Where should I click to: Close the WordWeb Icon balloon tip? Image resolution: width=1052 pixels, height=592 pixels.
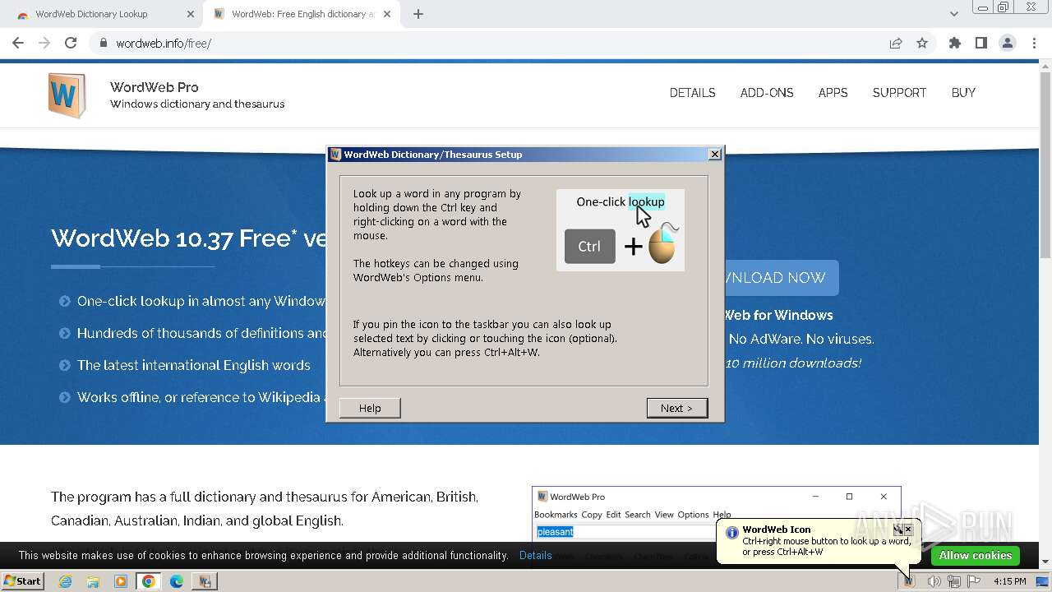908,530
